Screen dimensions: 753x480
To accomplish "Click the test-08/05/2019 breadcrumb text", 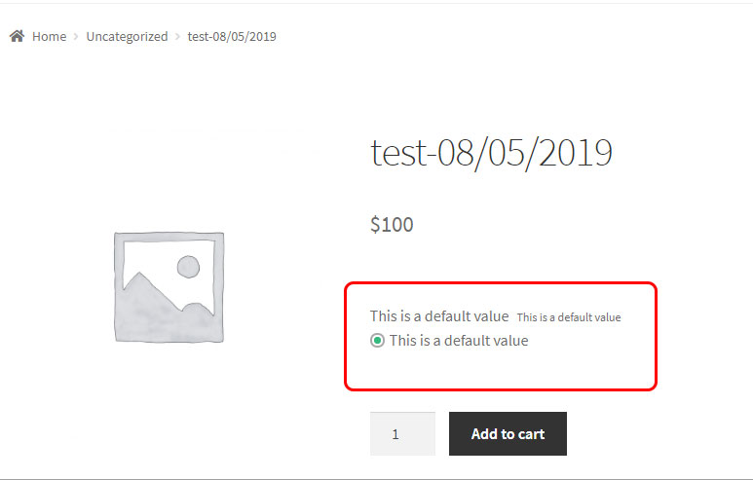I will click(x=232, y=36).
